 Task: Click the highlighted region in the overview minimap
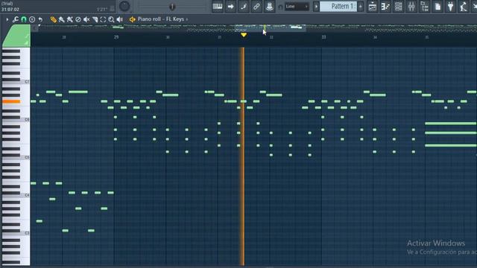point(270,28)
